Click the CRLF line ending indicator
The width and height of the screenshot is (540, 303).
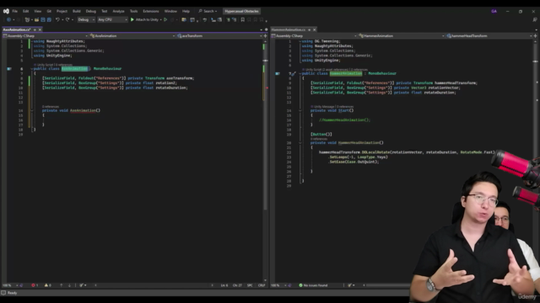(x=262, y=285)
